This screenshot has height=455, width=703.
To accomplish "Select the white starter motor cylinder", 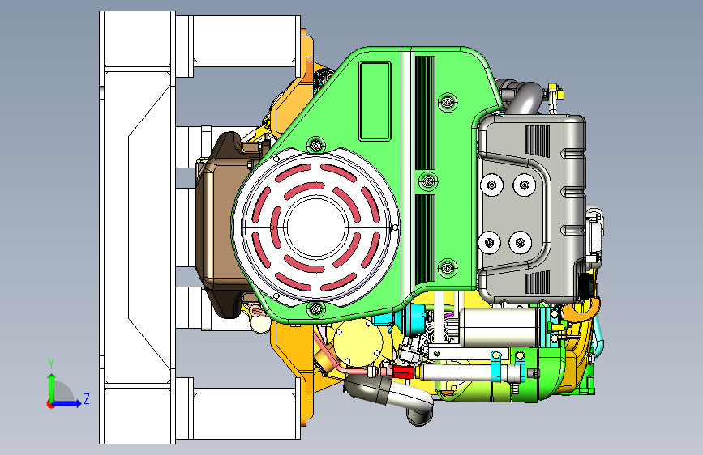I will [498, 328].
